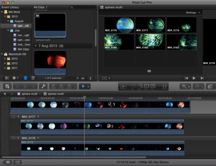
Task: Jump to the next edit
Action: (x=202, y=78)
